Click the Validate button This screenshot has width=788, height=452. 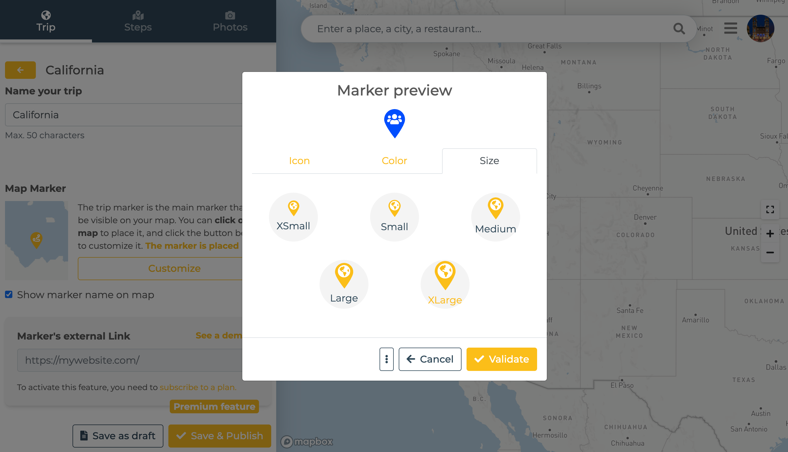[x=501, y=359]
